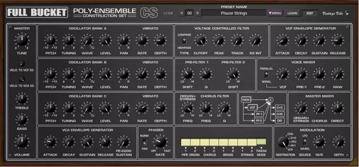The image size is (359, 167).
Task: Select Pipe Organ 1 preset tab
Action: [x=185, y=142]
